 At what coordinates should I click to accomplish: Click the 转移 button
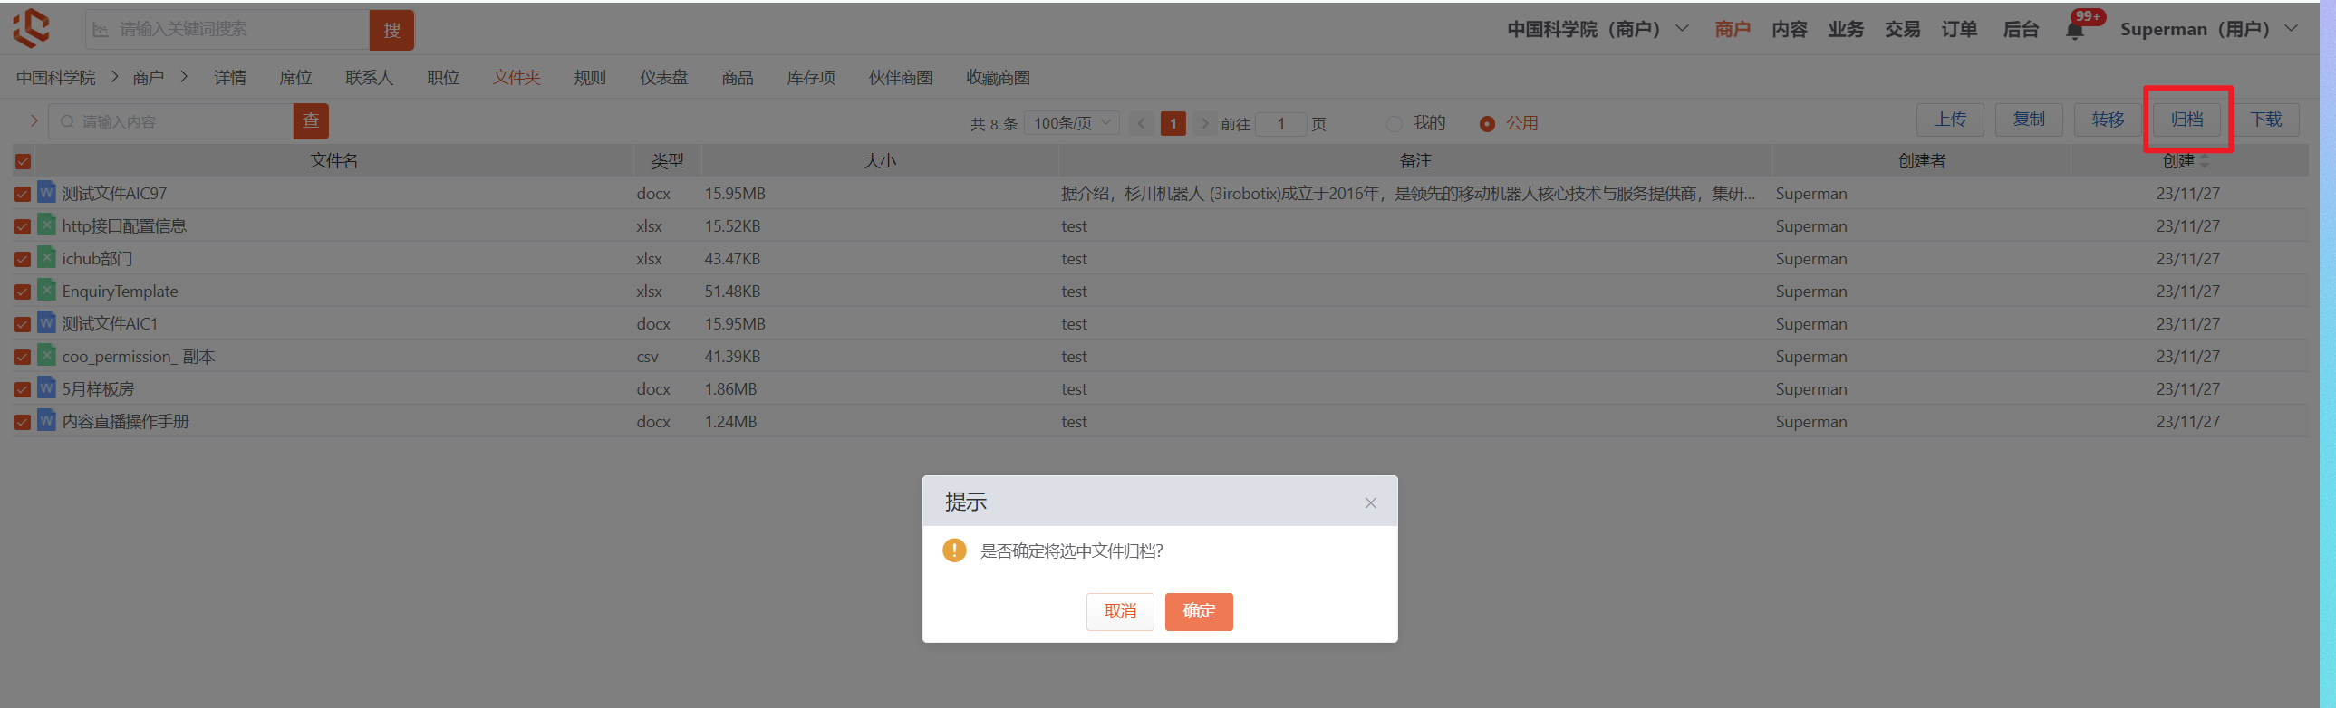coord(2109,119)
